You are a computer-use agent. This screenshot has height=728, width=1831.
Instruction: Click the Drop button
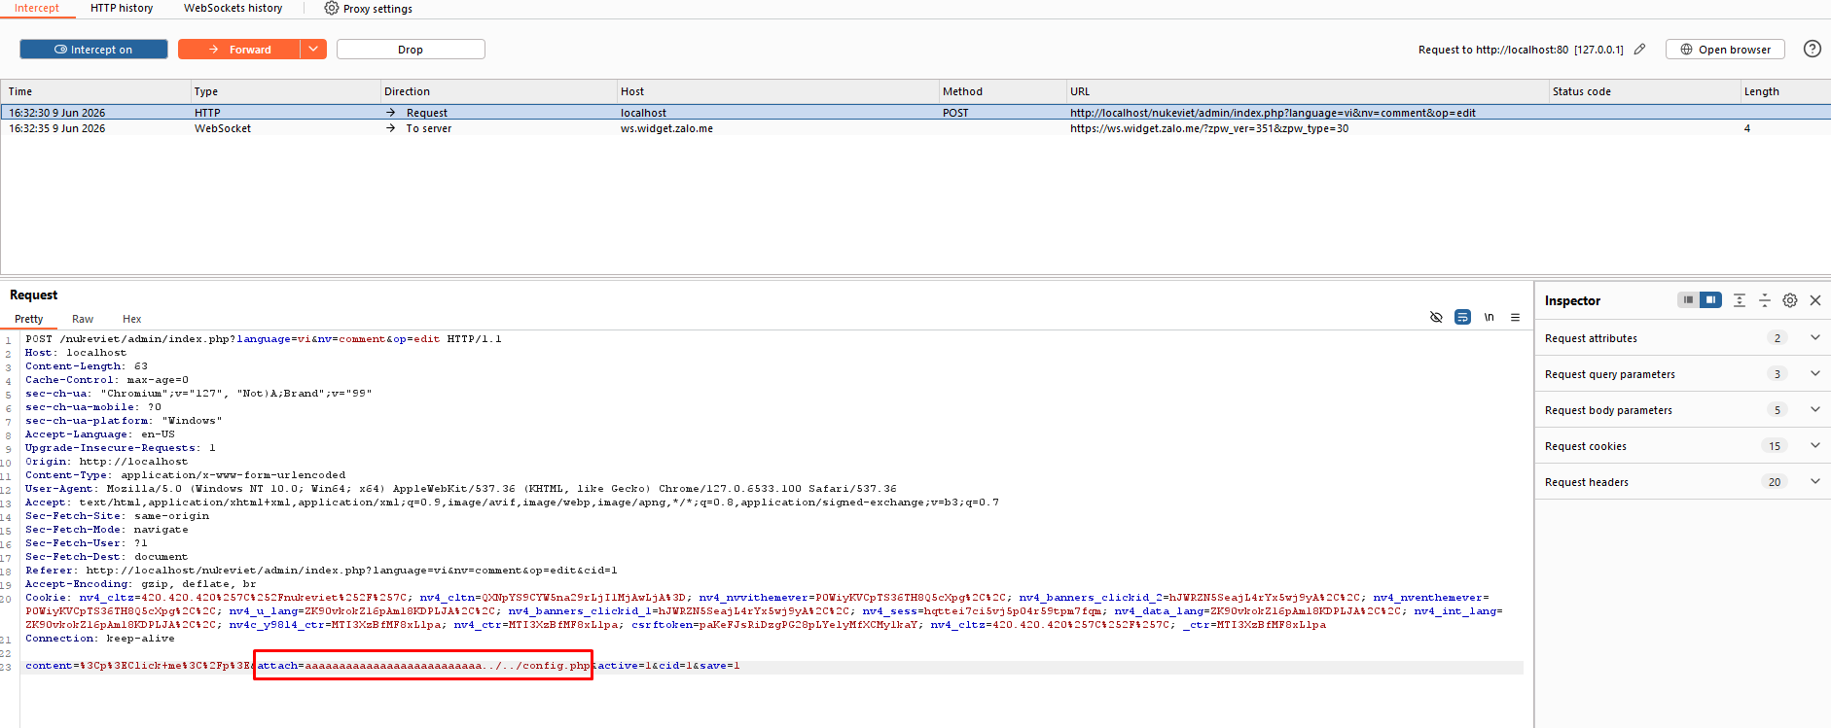coord(411,50)
